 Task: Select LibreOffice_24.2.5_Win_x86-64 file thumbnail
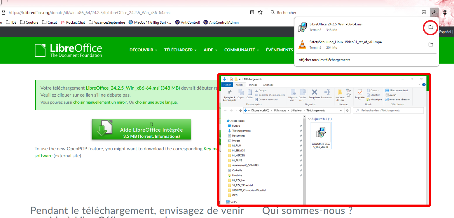coord(321,136)
